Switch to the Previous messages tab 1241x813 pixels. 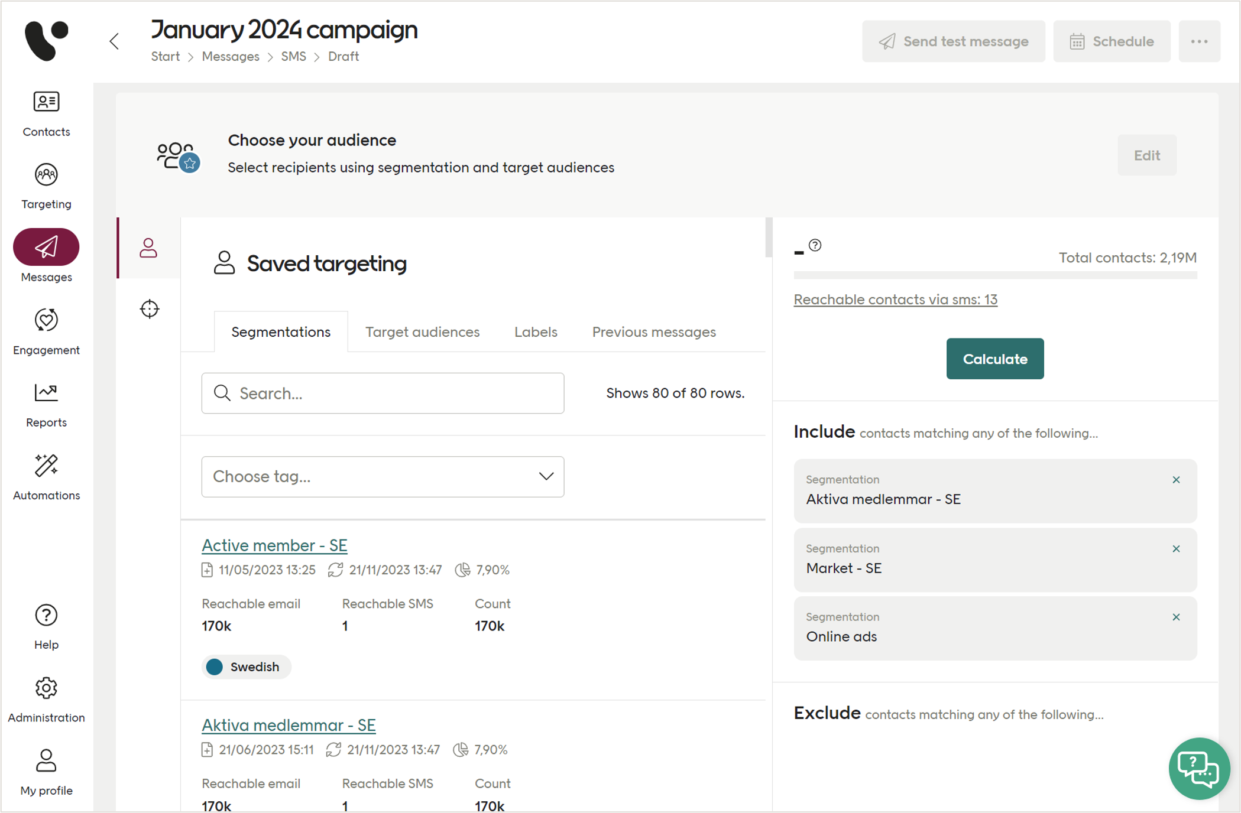(653, 332)
